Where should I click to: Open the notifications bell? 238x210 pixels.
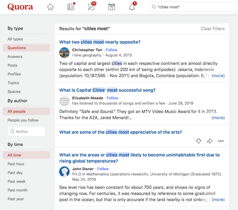point(132,7)
